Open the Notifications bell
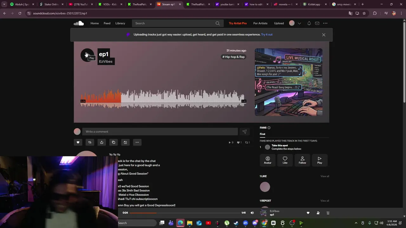406x228 pixels. (x=309, y=23)
